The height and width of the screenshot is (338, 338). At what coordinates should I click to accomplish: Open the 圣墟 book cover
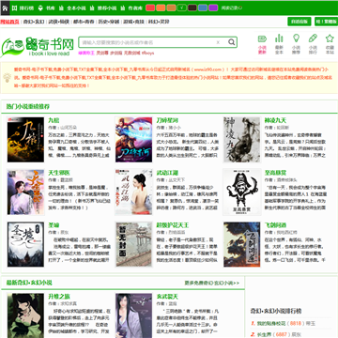pos(25,244)
